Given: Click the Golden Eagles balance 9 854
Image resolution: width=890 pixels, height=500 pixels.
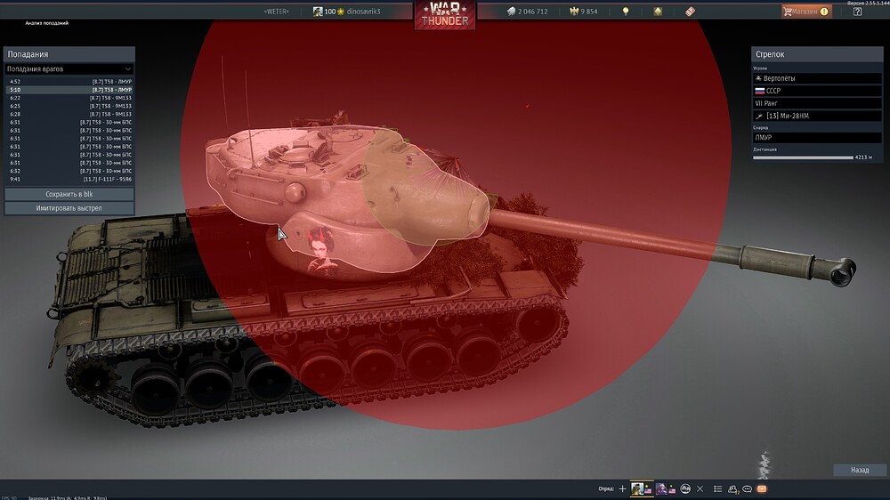Looking at the screenshot, I should 584,12.
